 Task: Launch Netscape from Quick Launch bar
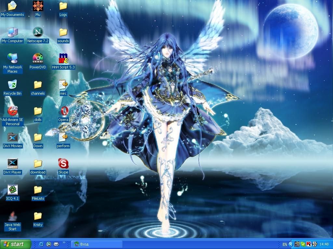[x=49, y=244]
